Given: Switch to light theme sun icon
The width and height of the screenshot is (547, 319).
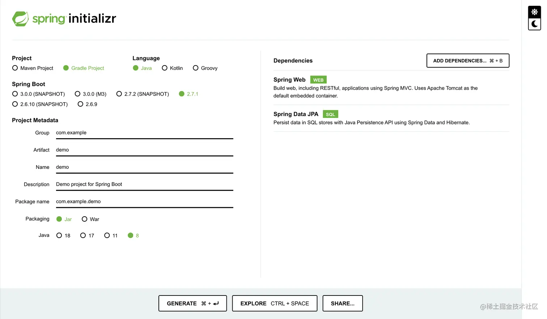Looking at the screenshot, I should click(x=534, y=12).
